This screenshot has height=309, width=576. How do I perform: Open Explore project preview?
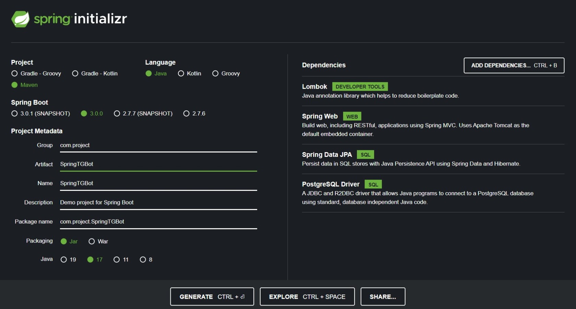click(307, 297)
